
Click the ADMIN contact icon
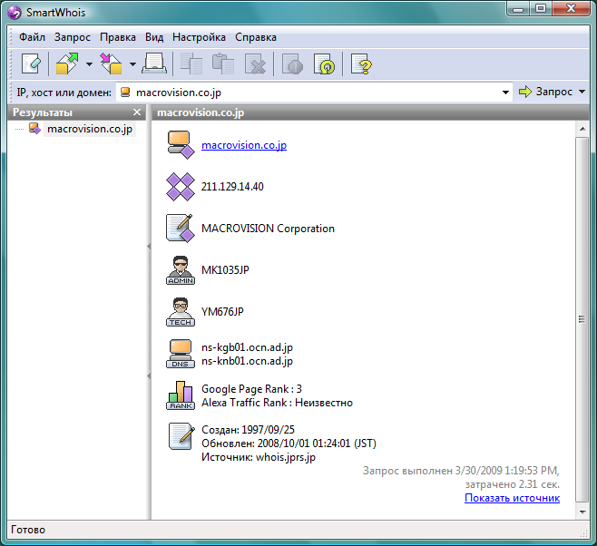(x=181, y=270)
